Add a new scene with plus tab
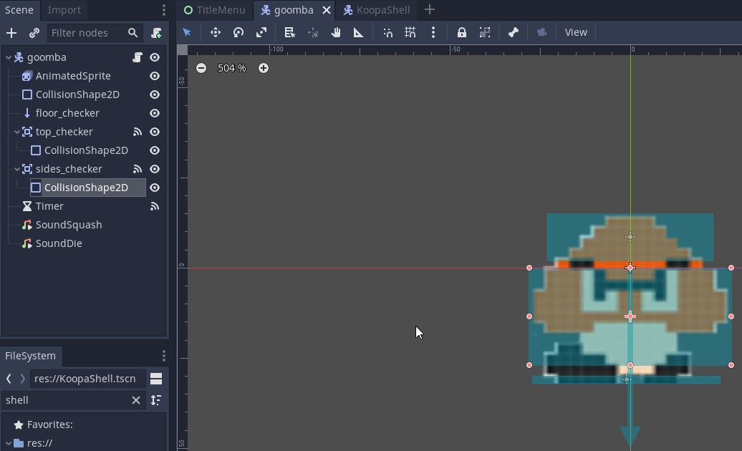This screenshot has width=742, height=451. point(429,9)
